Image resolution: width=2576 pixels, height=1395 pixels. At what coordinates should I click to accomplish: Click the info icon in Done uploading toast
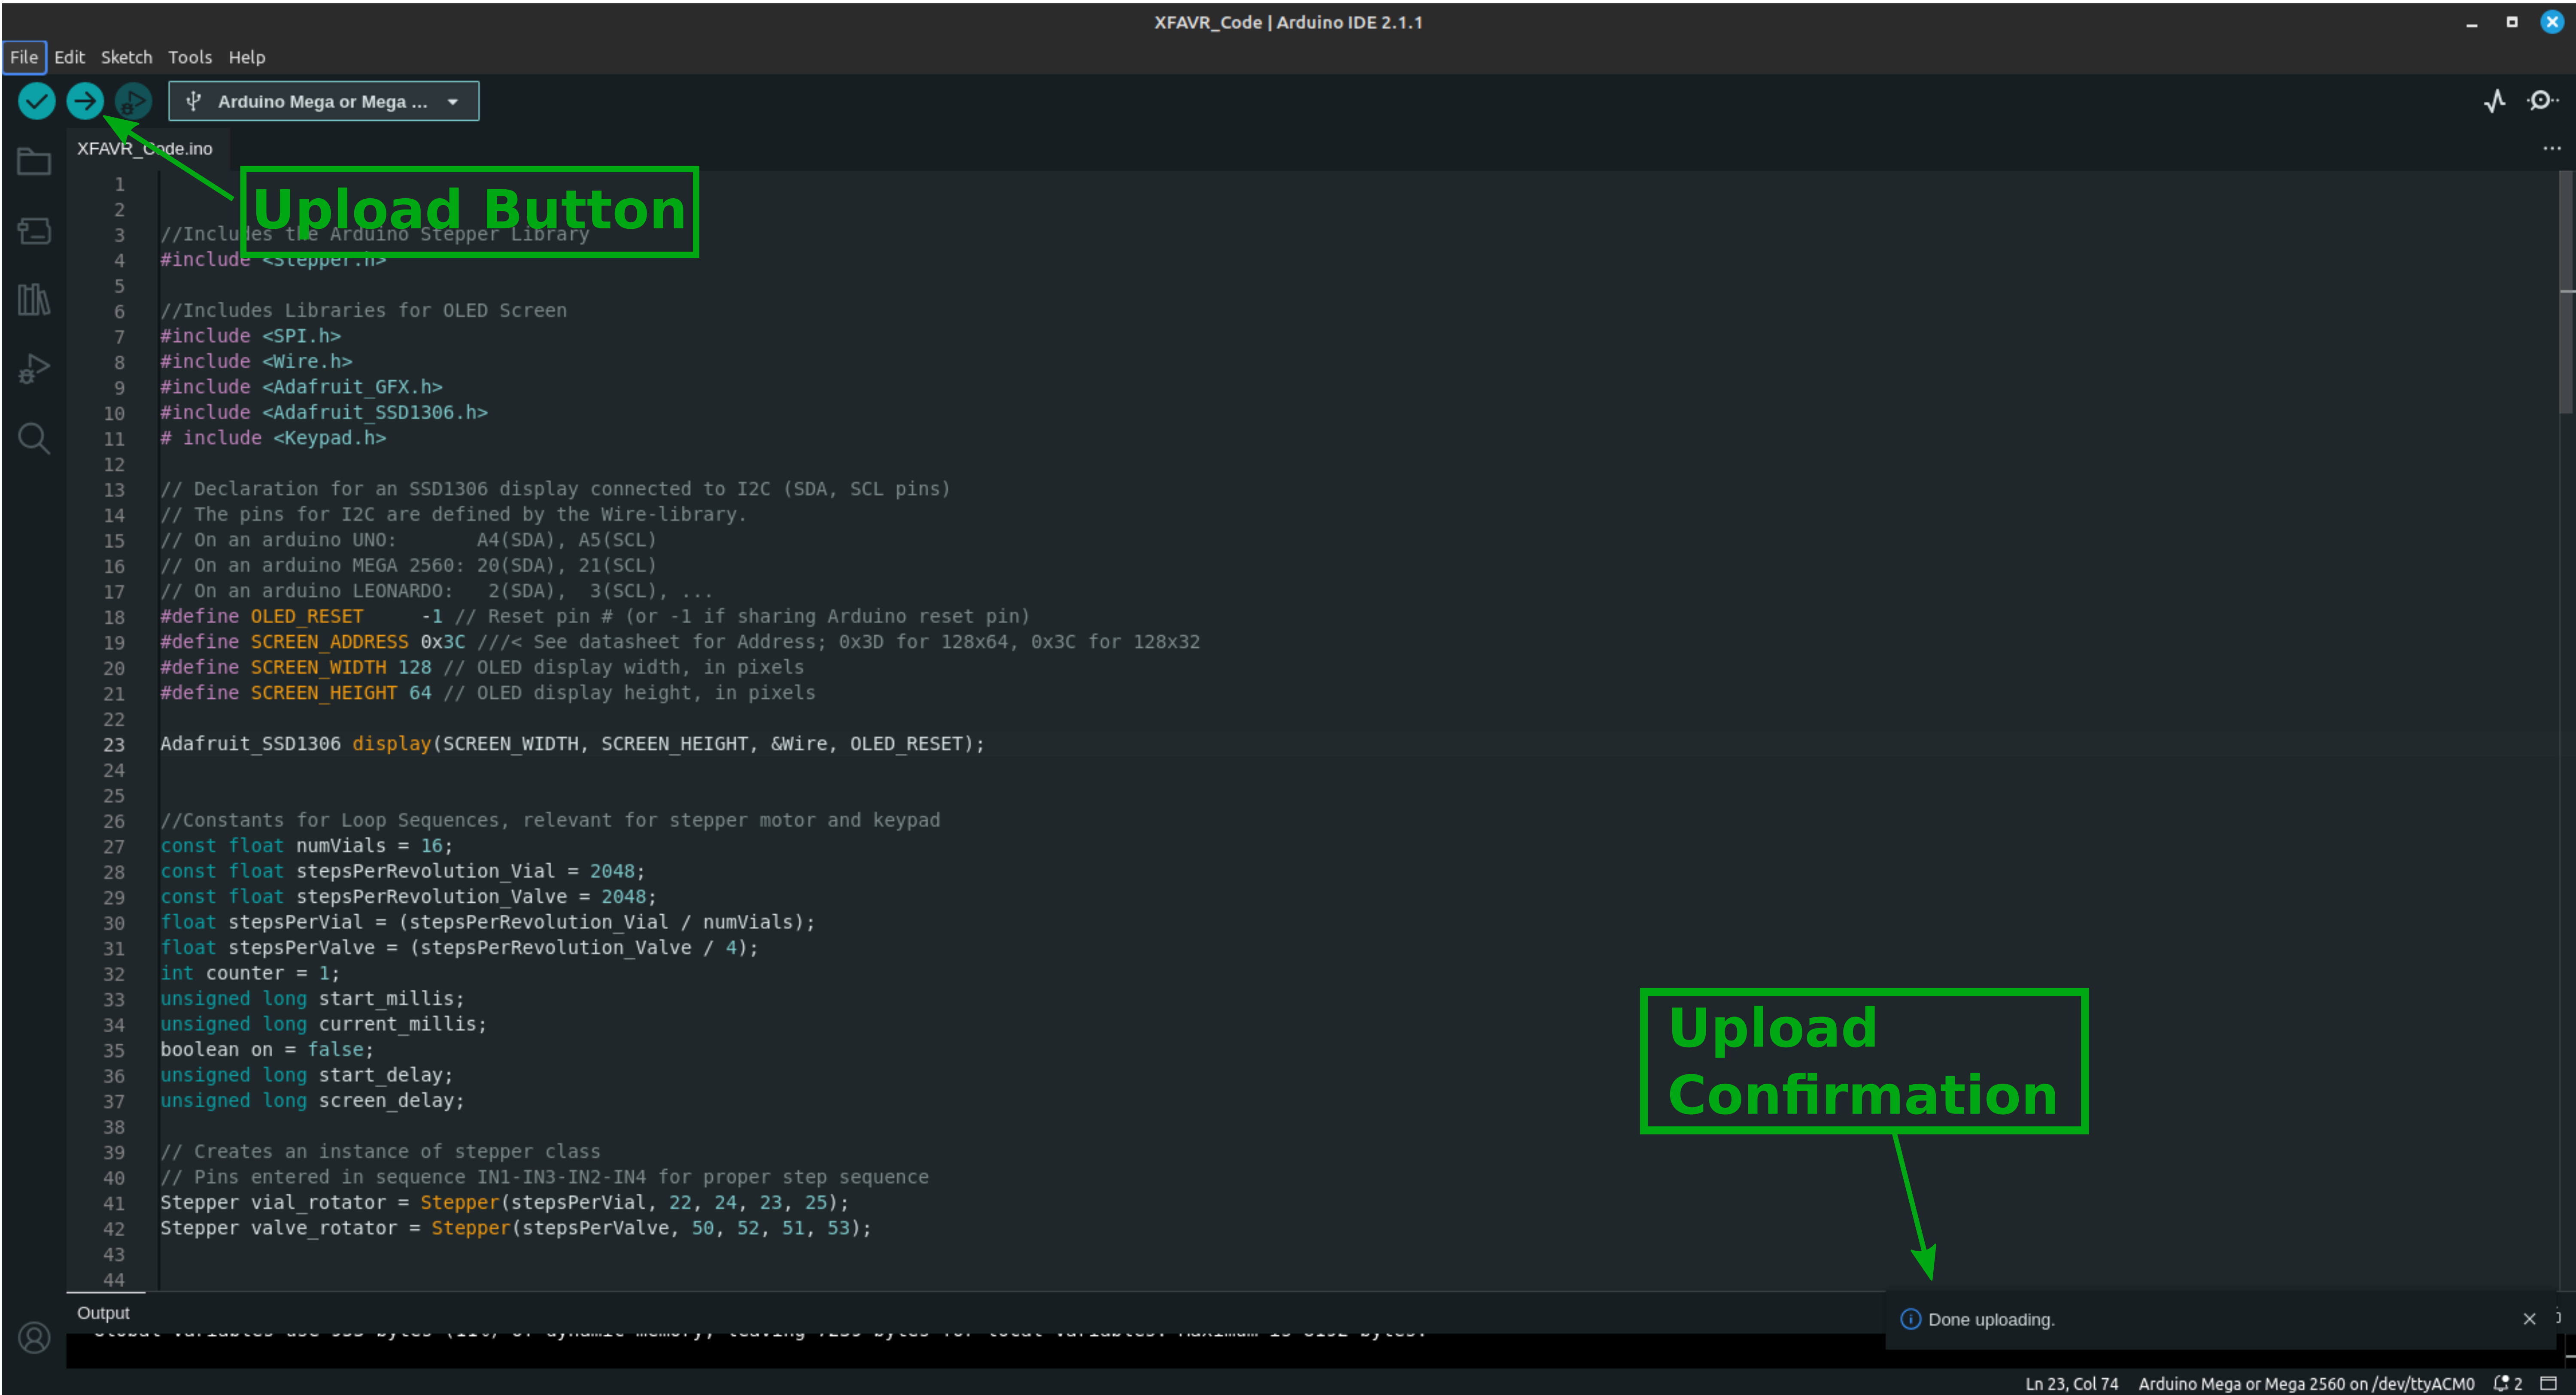(x=1910, y=1319)
